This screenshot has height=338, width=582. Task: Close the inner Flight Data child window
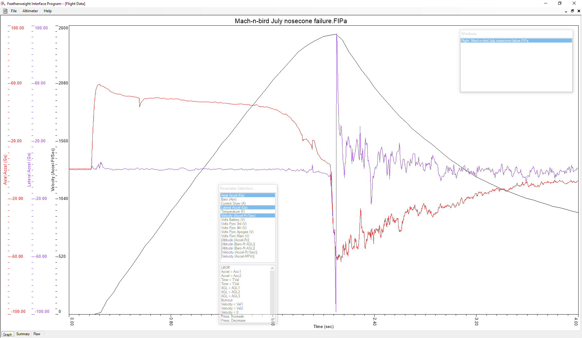click(x=579, y=11)
